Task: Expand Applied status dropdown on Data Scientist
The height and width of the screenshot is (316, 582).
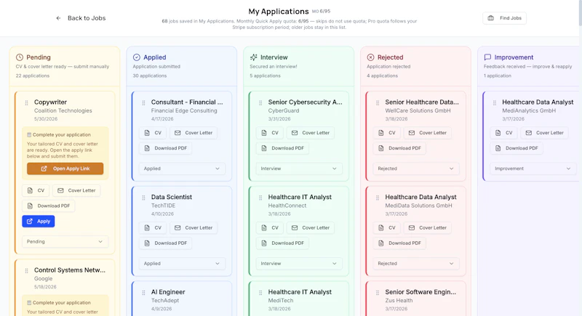Action: (x=182, y=264)
